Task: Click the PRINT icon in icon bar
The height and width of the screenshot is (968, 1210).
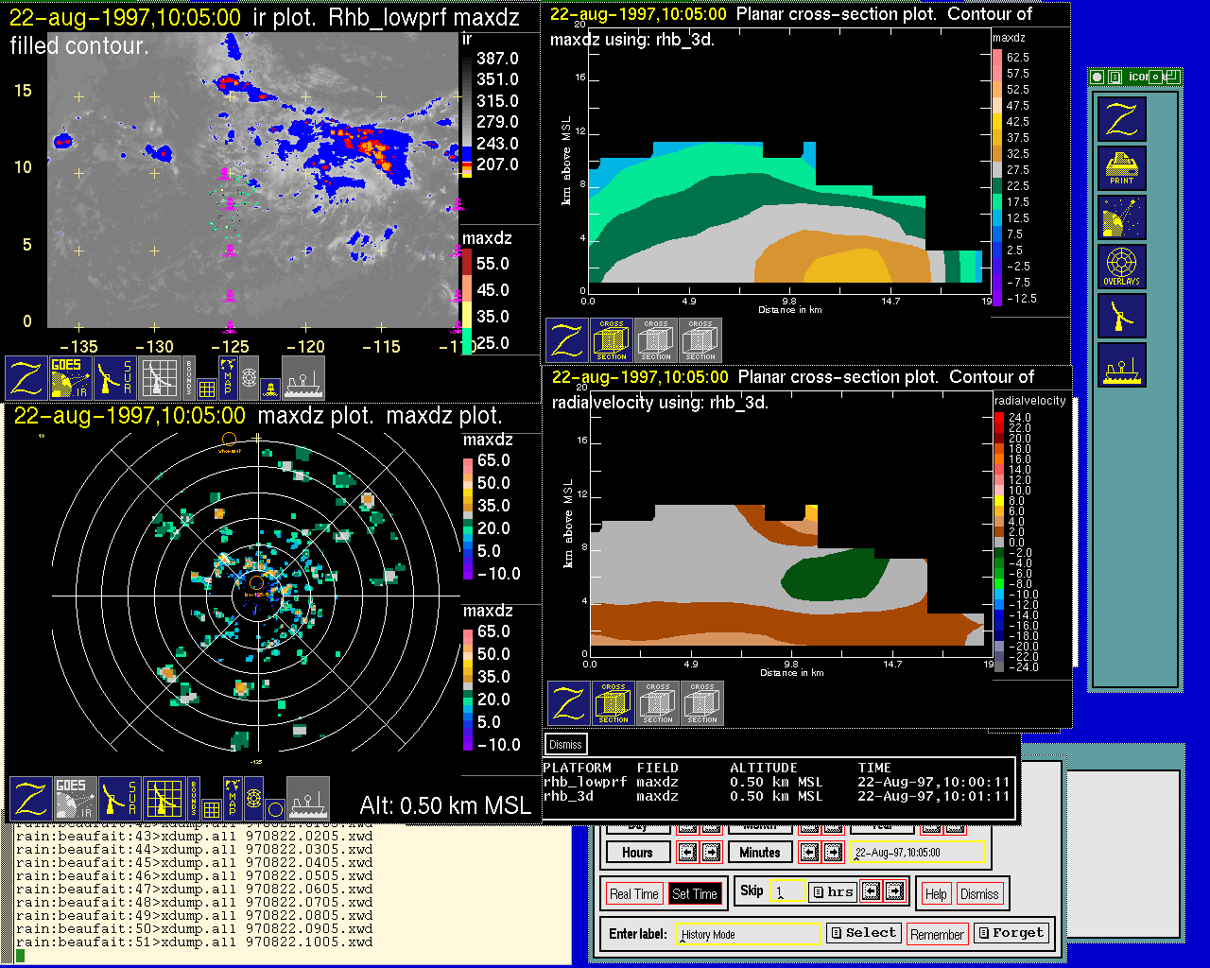Action: coord(1121,168)
